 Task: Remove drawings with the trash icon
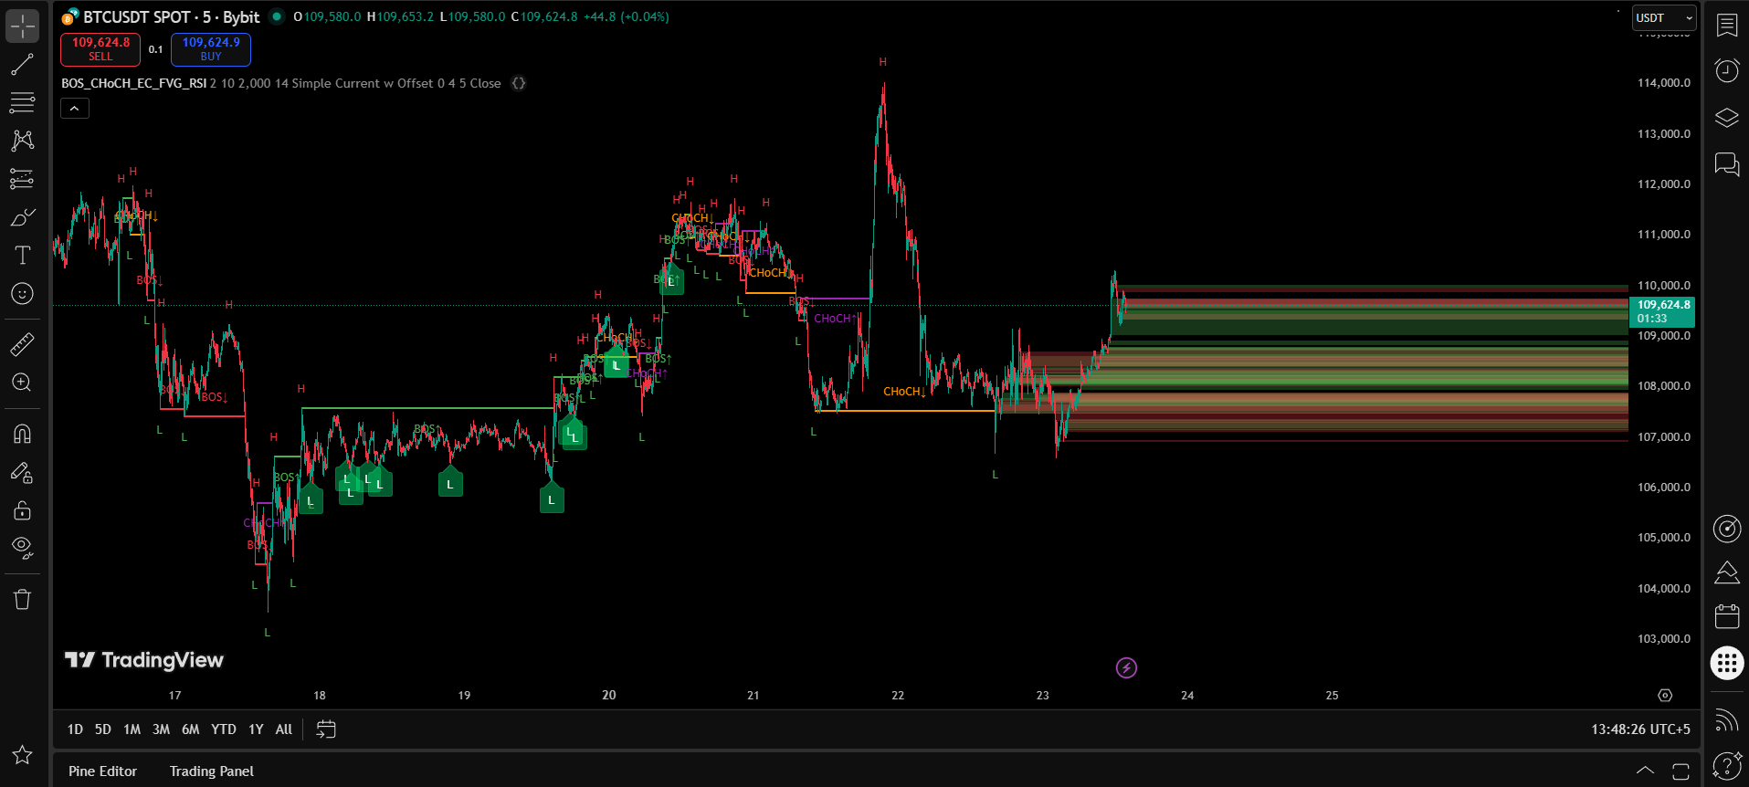point(22,599)
